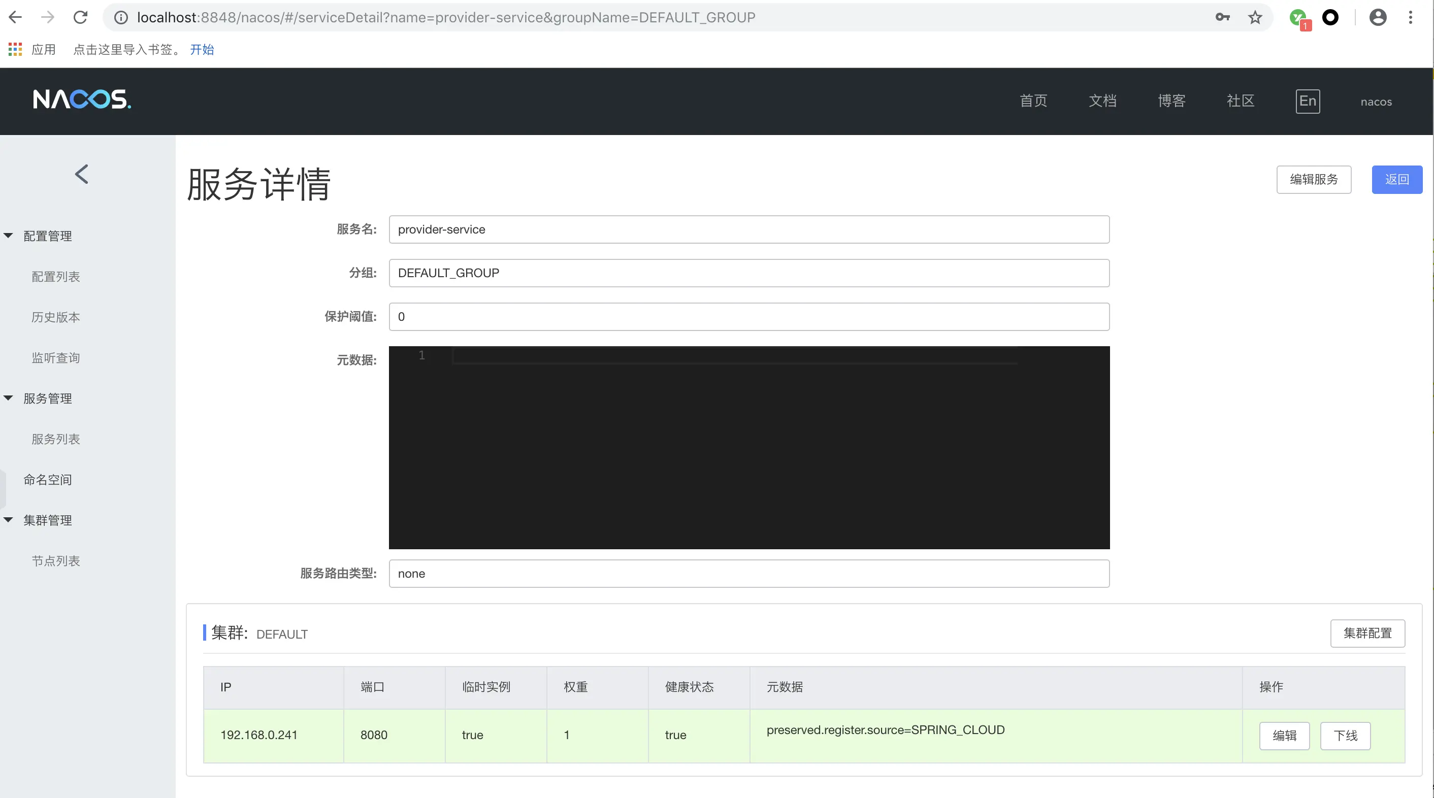
Task: Switch language with En toggle
Action: click(1308, 102)
